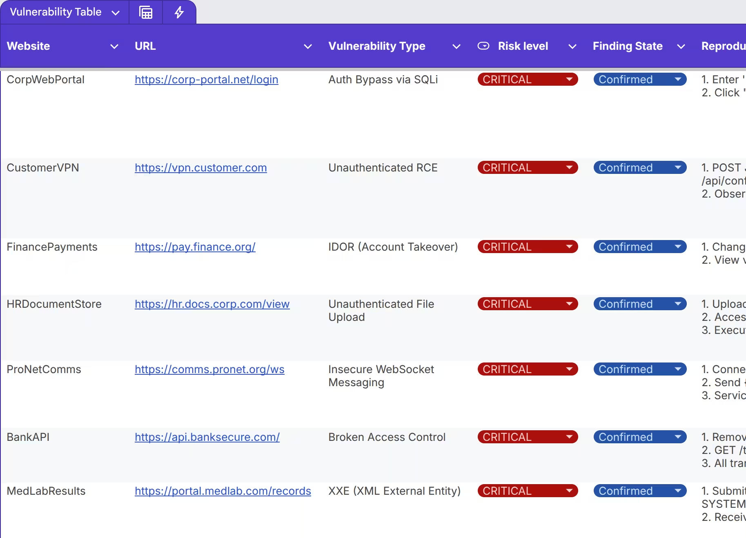
Task: Change MedLabResults CRITICAL risk level chip
Action: point(528,491)
